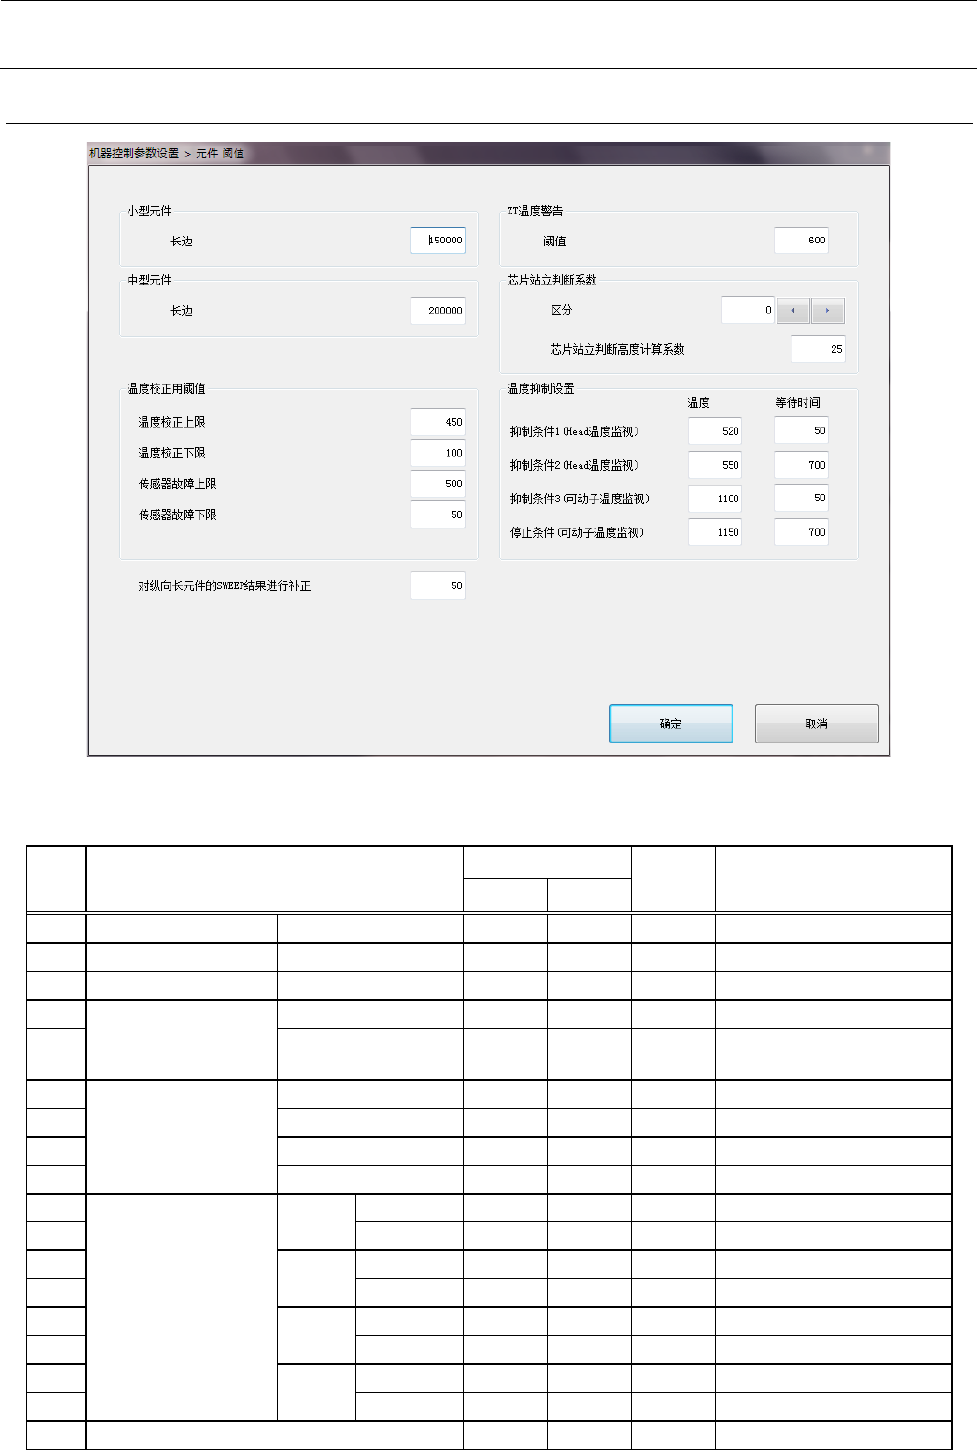Edit the 温度校正下限 field
Image resolution: width=977 pixels, height=1450 pixels.
point(438,453)
